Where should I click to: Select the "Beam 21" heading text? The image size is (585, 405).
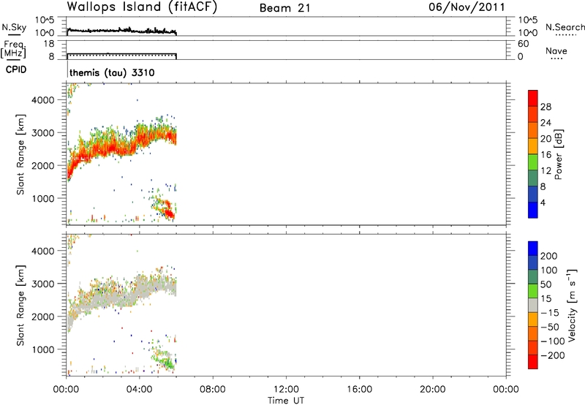(x=285, y=8)
